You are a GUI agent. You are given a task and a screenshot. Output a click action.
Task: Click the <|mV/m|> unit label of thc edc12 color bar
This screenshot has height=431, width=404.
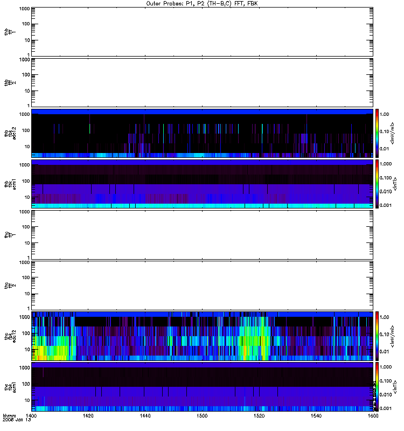(x=393, y=336)
